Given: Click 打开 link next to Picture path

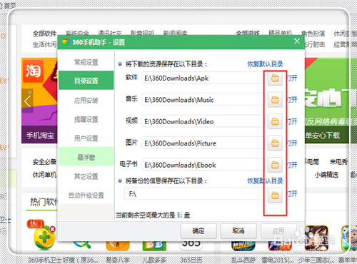Looking at the screenshot, I should 292,143.
